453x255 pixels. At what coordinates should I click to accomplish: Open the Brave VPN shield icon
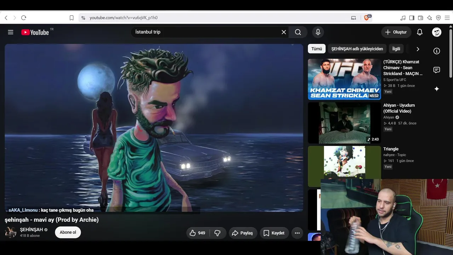[x=438, y=18]
